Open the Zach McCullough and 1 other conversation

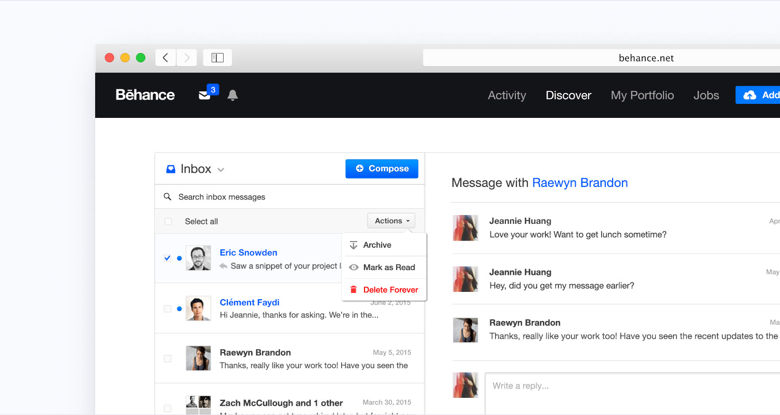point(281,403)
